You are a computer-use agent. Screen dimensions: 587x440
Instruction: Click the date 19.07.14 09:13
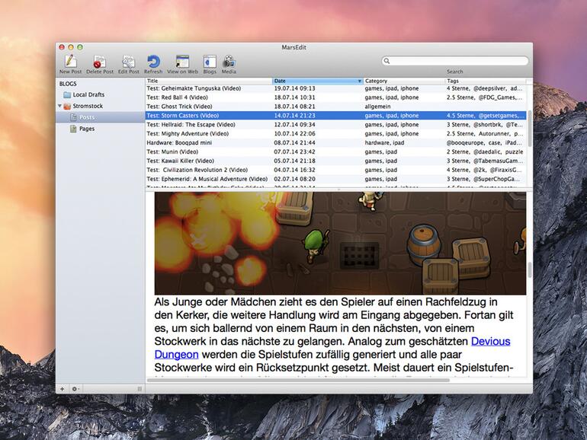294,88
